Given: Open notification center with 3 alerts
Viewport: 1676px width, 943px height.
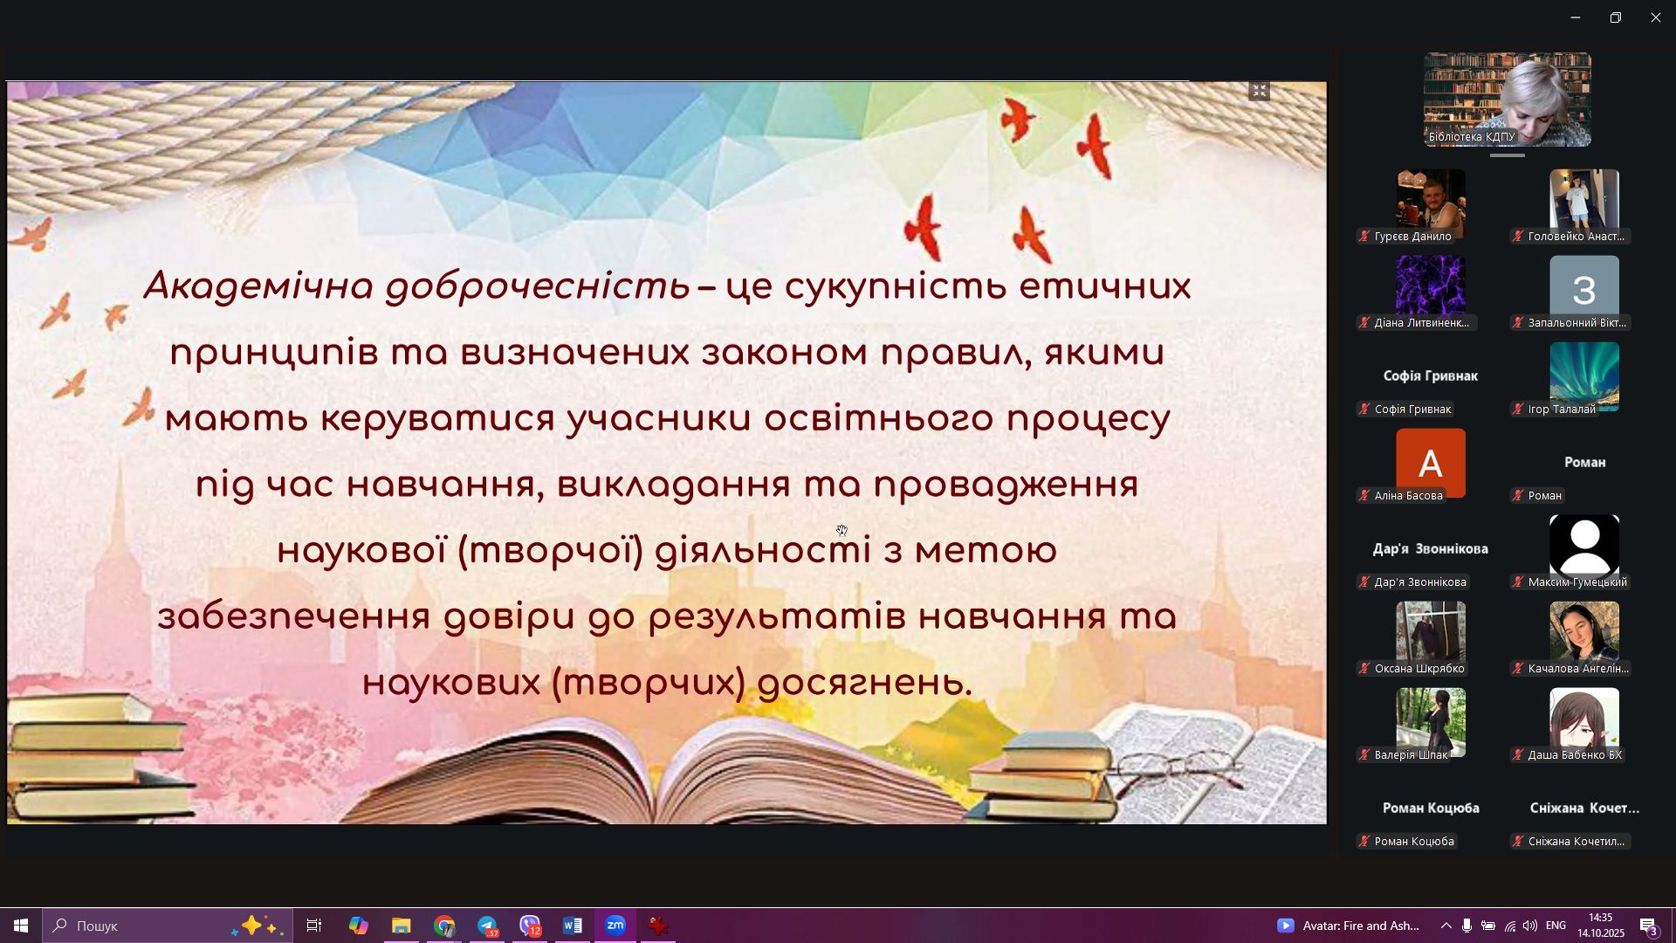Looking at the screenshot, I should (x=1648, y=926).
